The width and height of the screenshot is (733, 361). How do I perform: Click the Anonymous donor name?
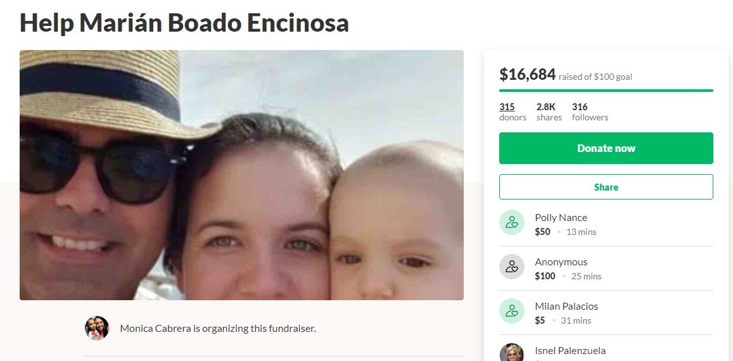coord(561,262)
